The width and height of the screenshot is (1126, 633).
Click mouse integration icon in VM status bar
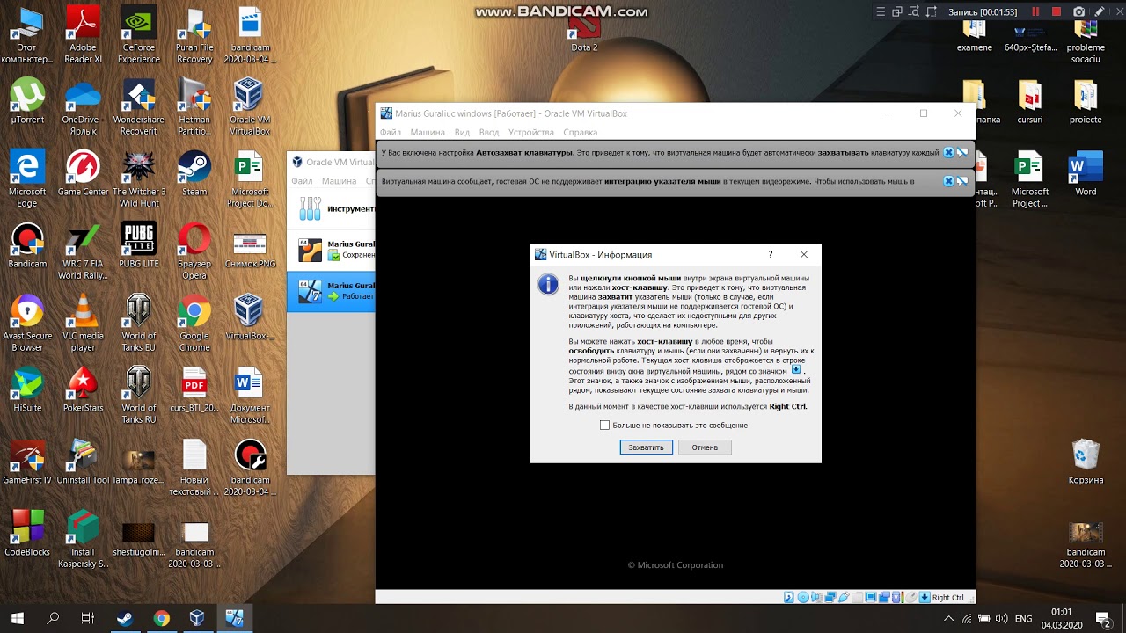point(911,597)
